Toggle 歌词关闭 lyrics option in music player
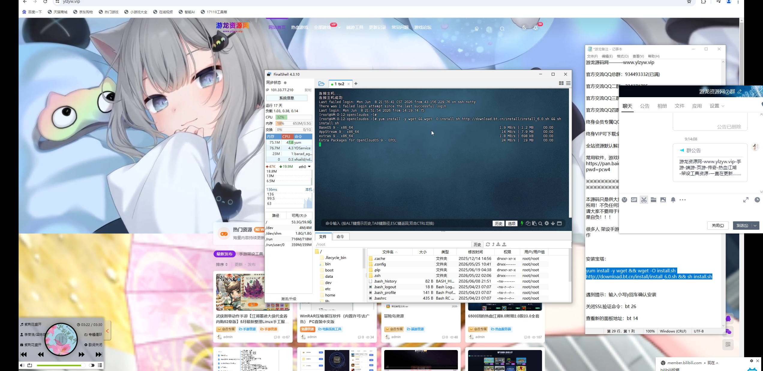 tap(93, 345)
